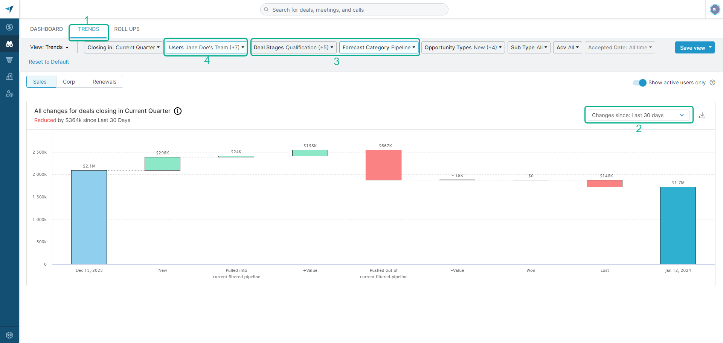This screenshot has height=343, width=723.
Task: Click the '$1.7M' value label
Action: coord(678,183)
